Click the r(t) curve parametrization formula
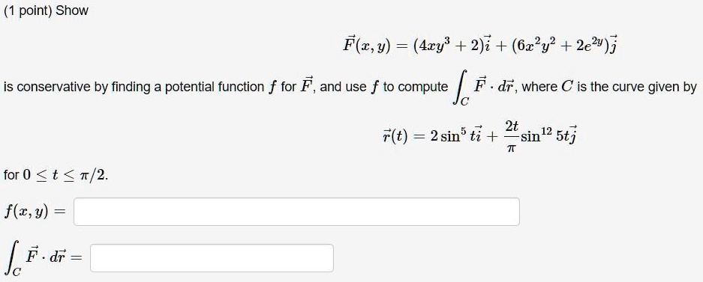 [479, 136]
